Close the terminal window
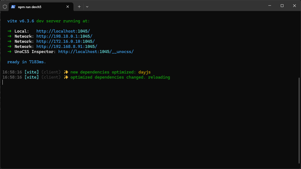Screen dimensions: 301x169 294,6
